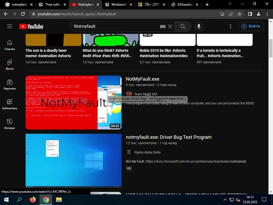Viewport: 273px width, 205px height.
Task: Open YouTube settings three-dot menu
Action: click(231, 26)
